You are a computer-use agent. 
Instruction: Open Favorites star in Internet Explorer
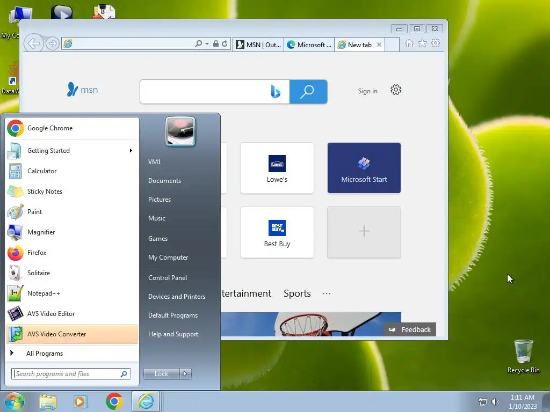tap(422, 43)
